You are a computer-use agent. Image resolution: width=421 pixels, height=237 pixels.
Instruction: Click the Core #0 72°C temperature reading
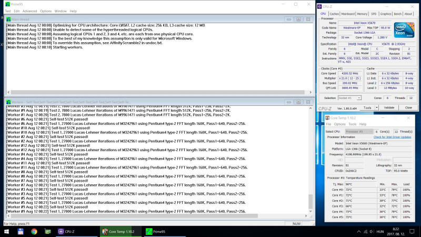360,190
